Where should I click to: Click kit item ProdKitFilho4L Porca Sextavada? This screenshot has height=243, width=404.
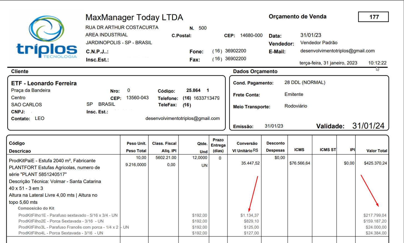click(61, 233)
